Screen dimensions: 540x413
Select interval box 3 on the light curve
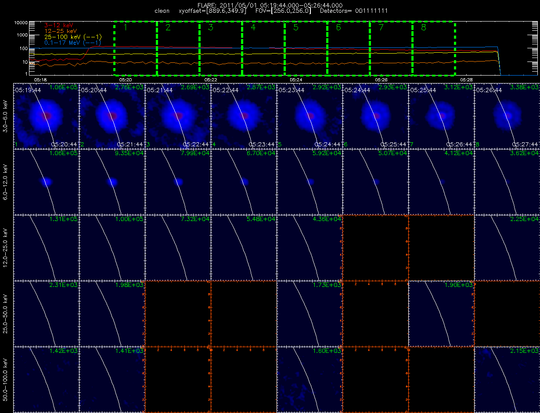click(221, 48)
